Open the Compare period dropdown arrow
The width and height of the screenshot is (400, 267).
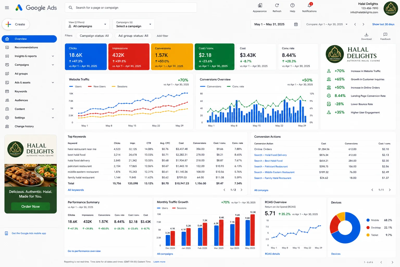(x=346, y=24)
